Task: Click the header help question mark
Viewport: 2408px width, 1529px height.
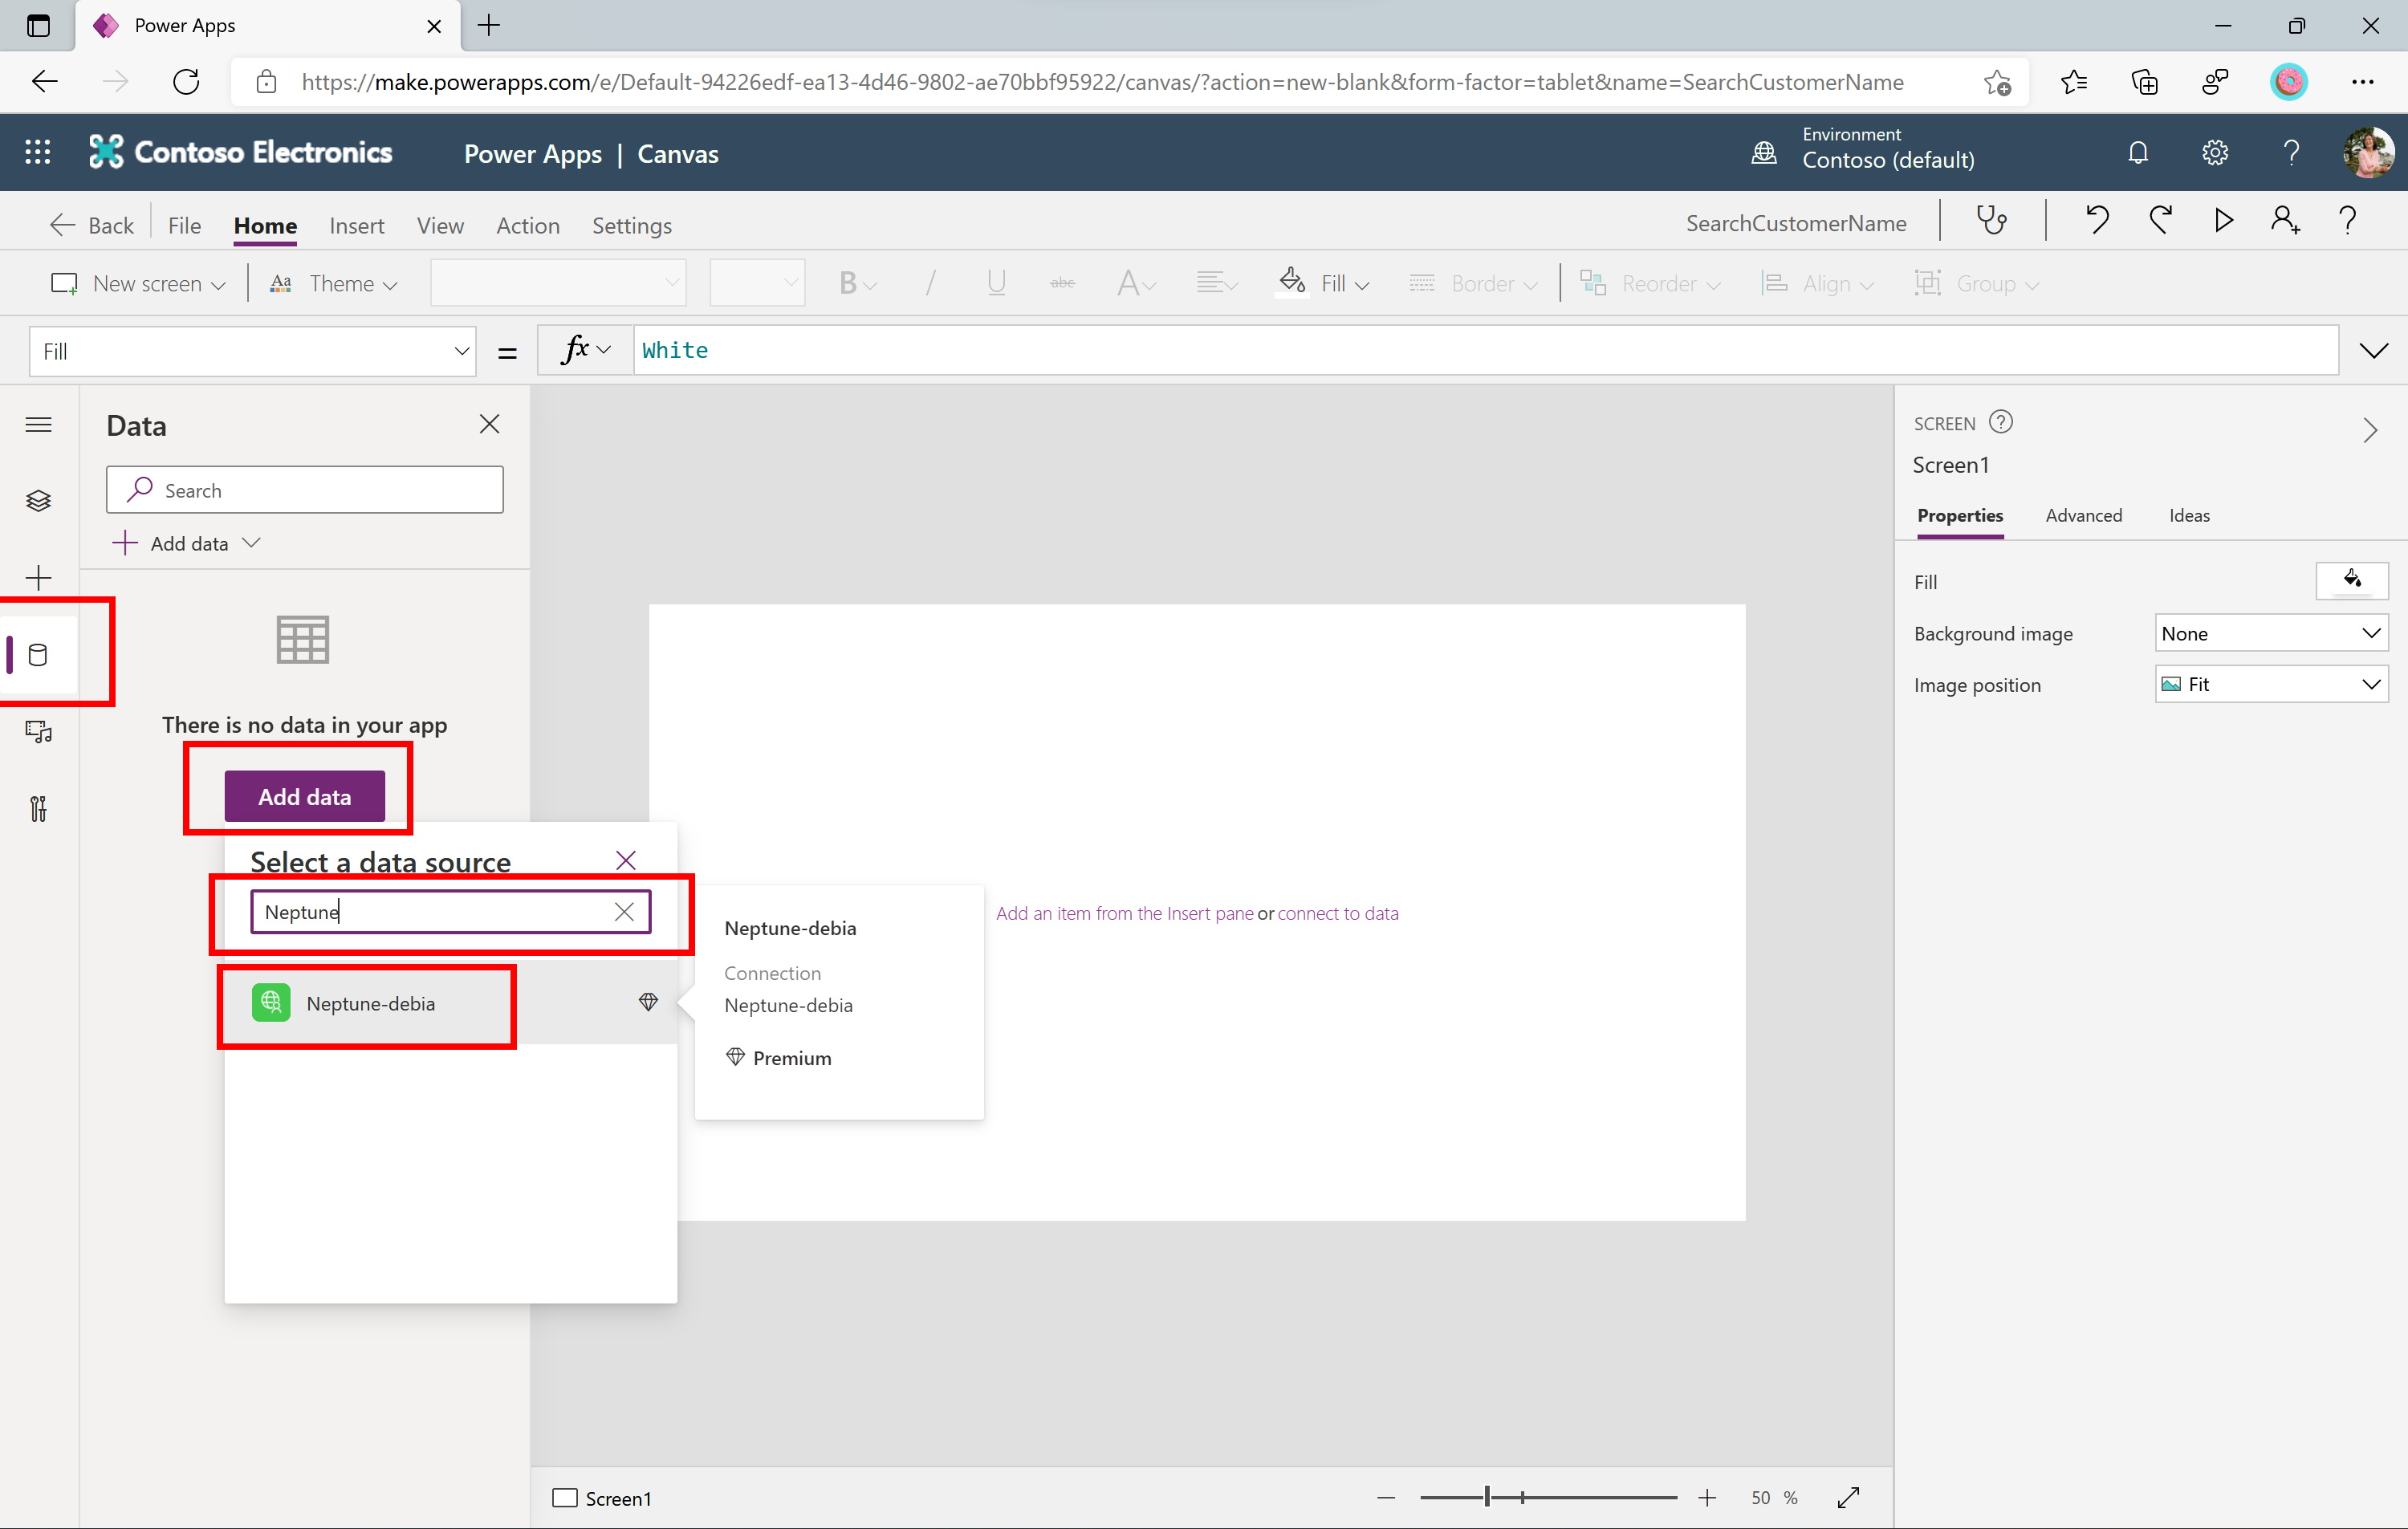Action: pyautogui.click(x=2291, y=152)
